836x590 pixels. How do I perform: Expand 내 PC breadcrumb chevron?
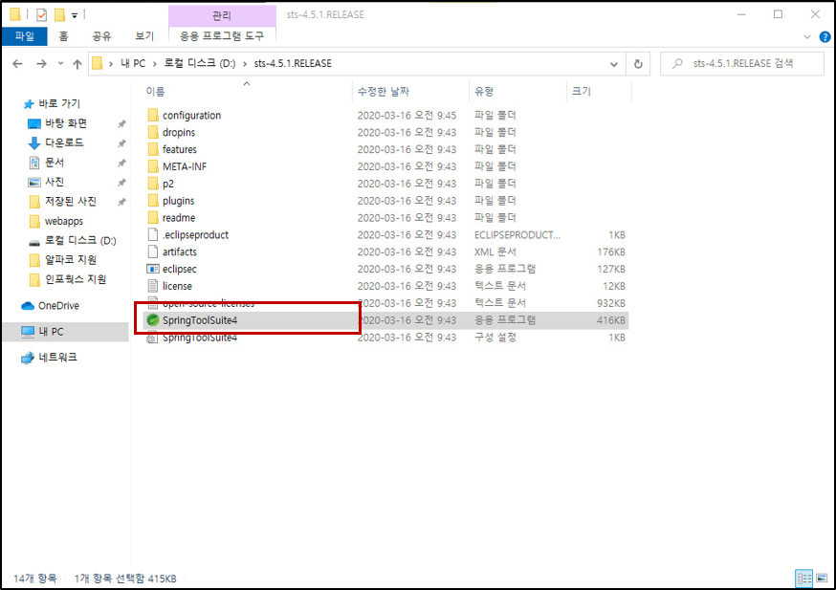tap(154, 64)
